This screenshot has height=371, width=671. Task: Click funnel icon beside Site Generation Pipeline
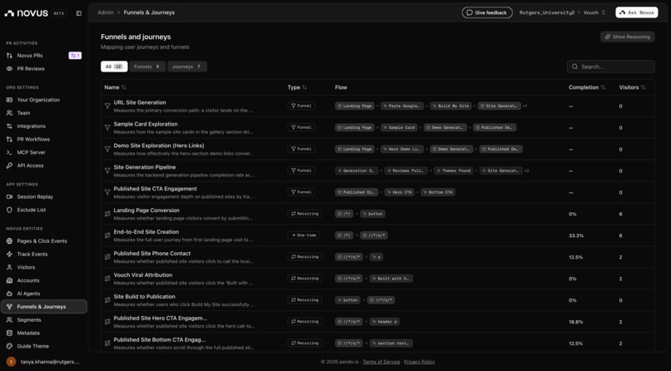click(x=107, y=171)
